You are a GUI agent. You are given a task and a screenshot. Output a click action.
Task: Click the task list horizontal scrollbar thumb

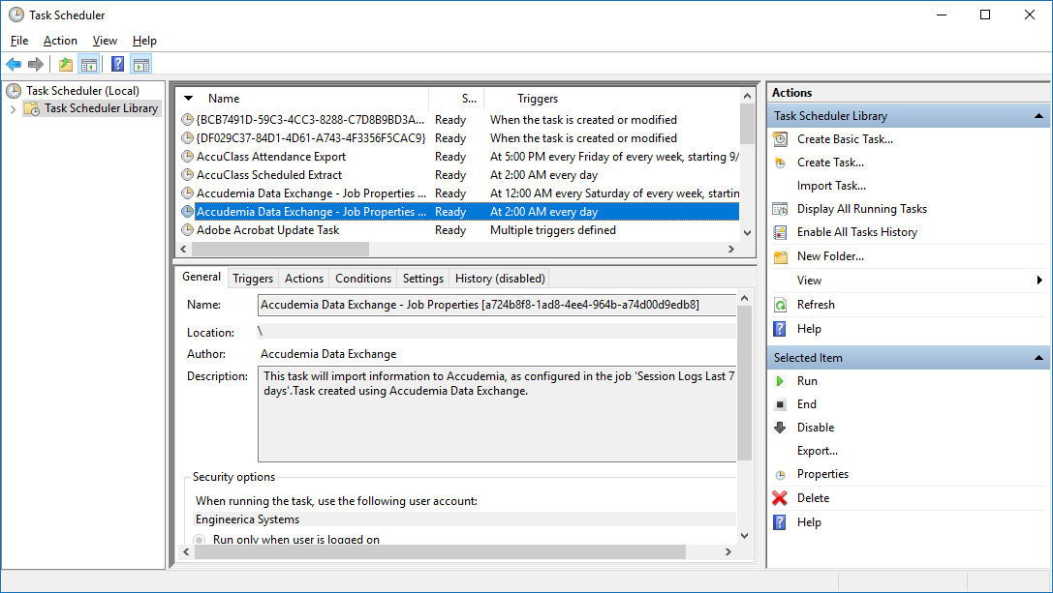tap(280, 249)
